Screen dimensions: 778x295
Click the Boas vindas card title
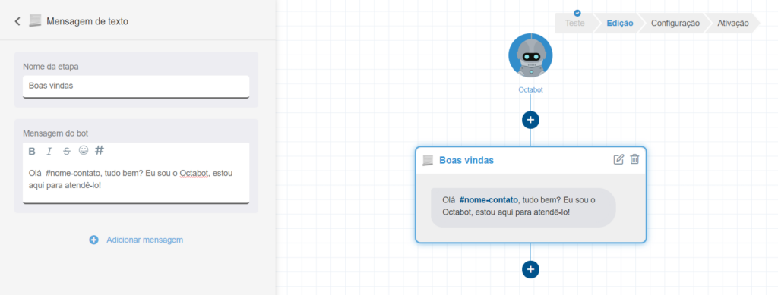click(x=466, y=160)
